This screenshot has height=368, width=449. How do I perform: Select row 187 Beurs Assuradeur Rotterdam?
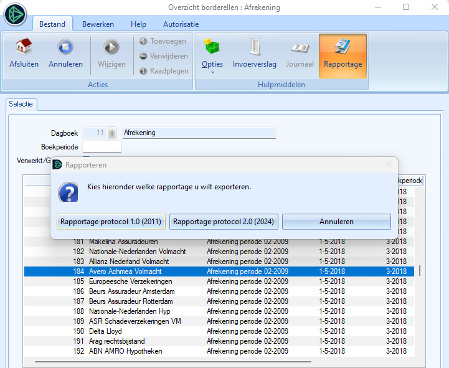point(219,301)
